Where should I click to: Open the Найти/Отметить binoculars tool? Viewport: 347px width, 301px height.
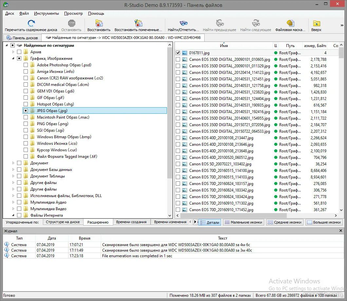[183, 23]
